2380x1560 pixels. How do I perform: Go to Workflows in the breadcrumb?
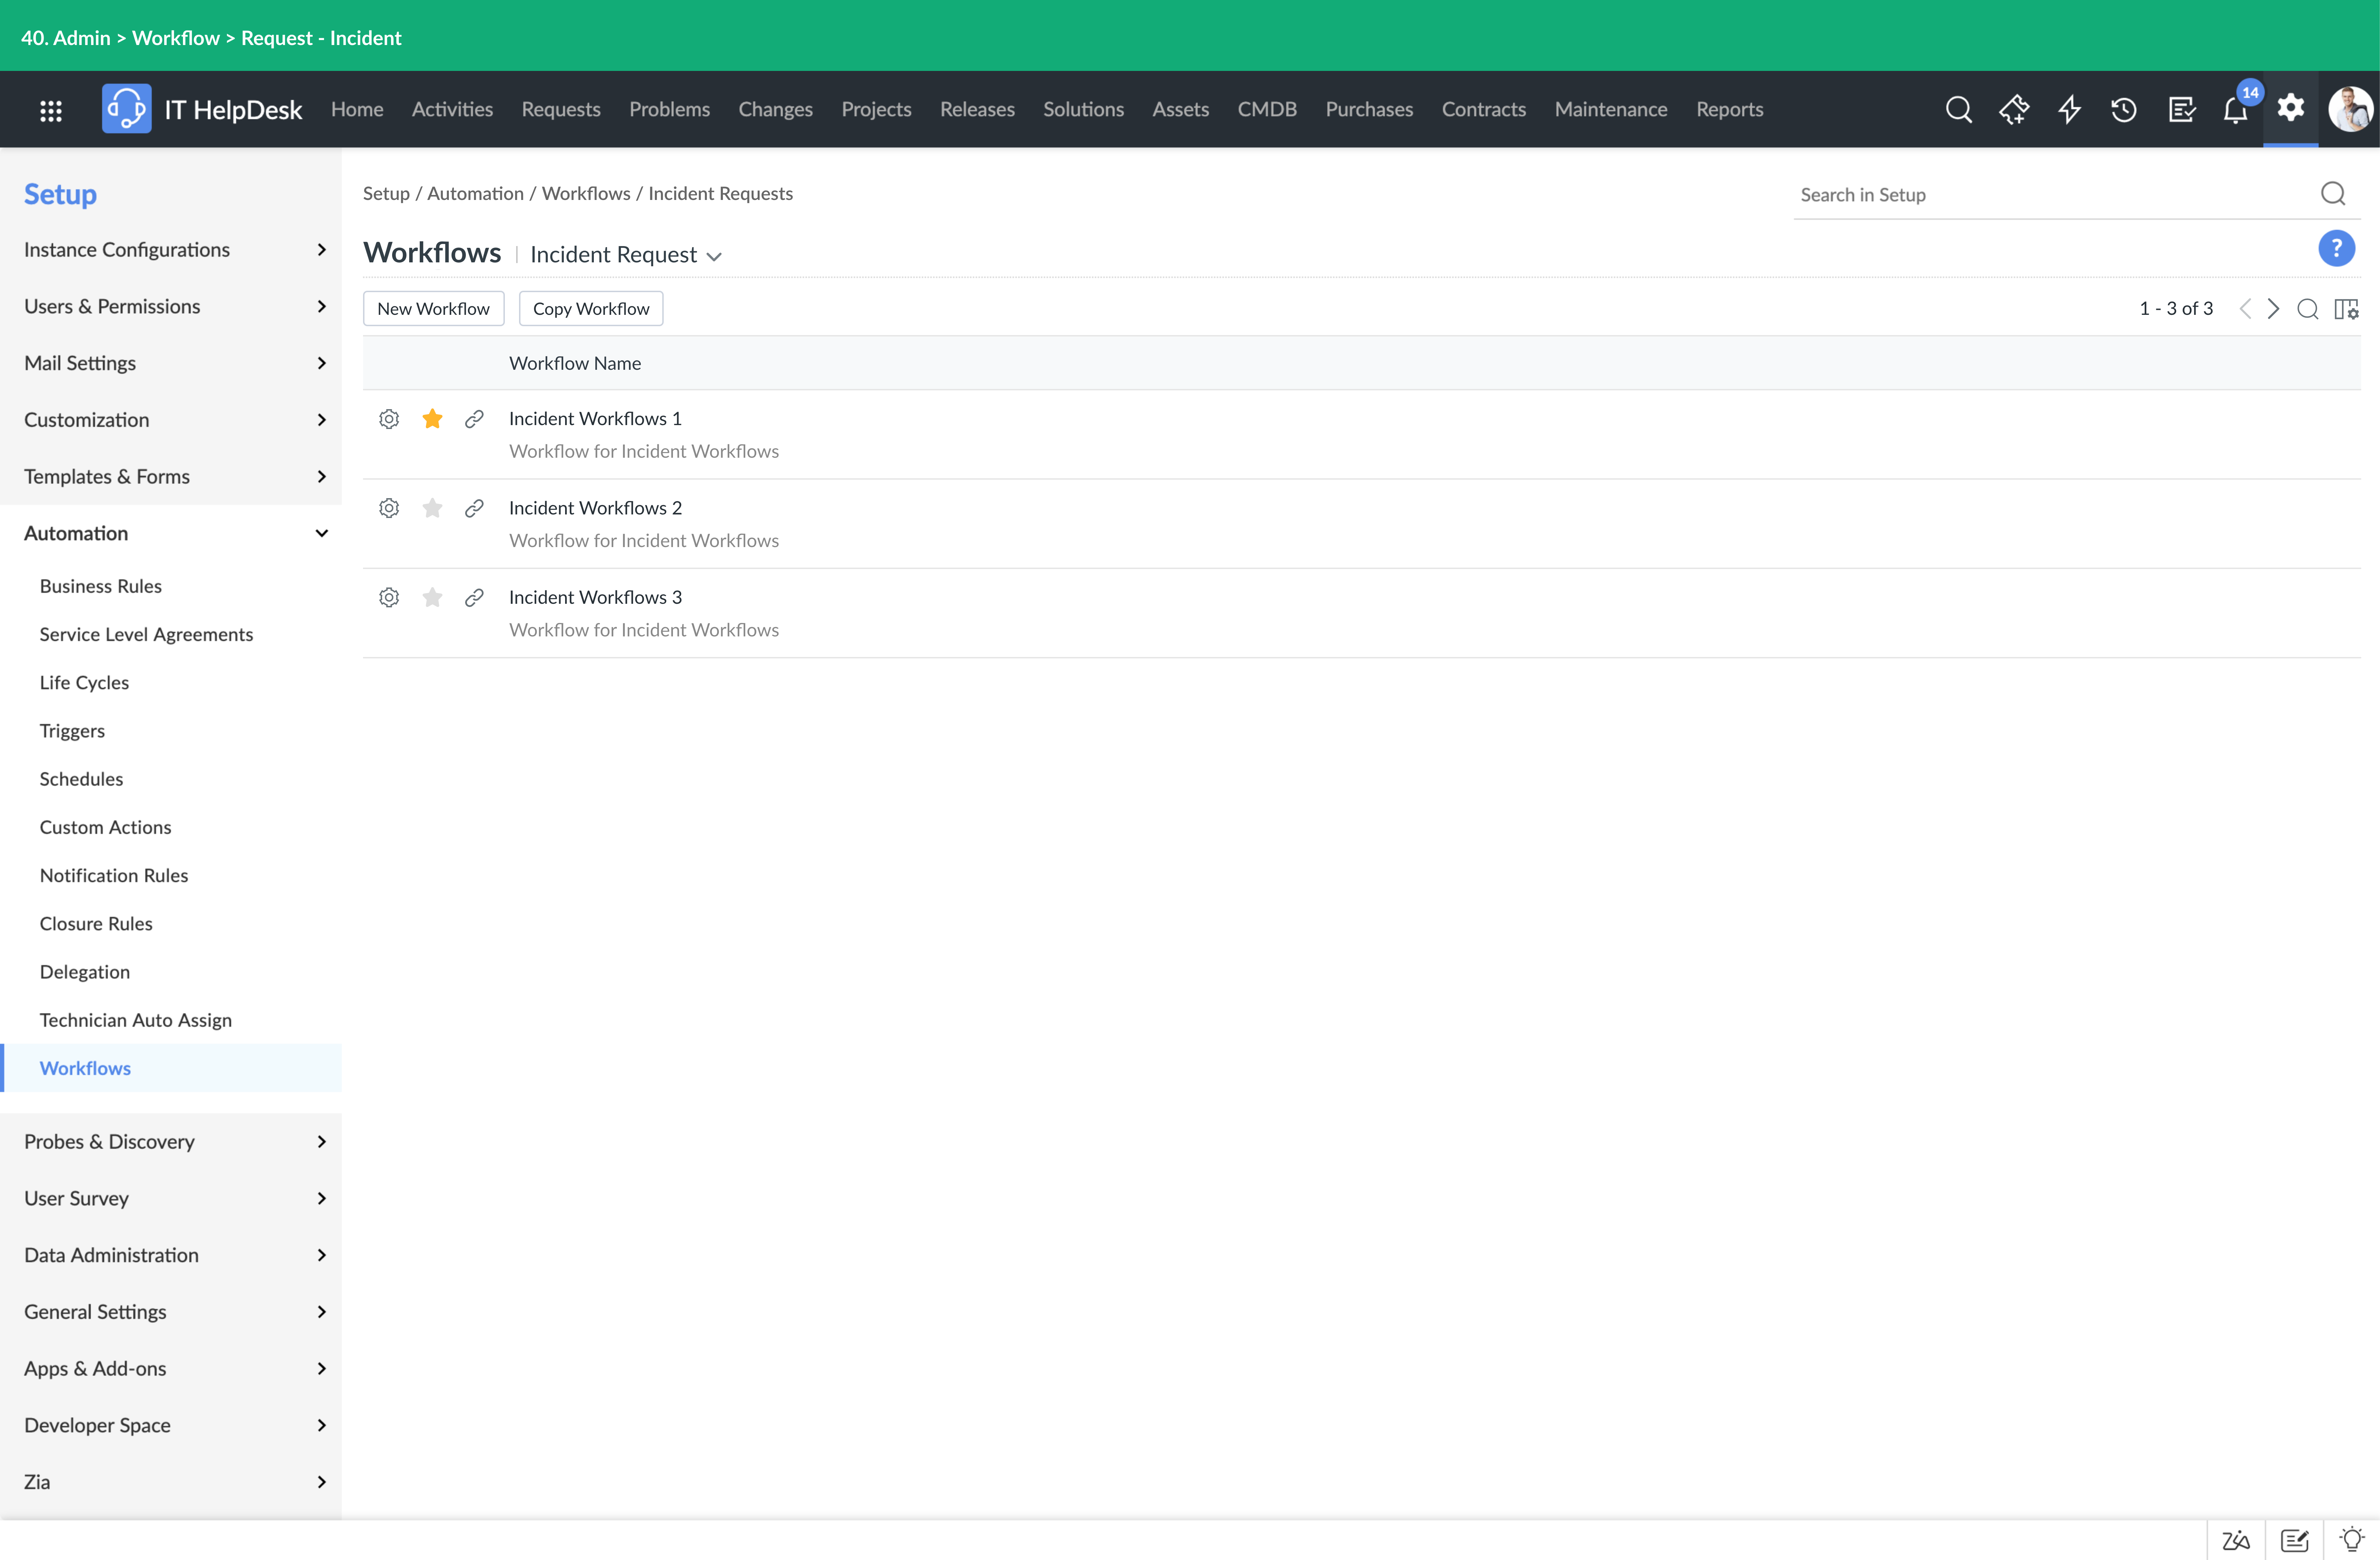[586, 194]
